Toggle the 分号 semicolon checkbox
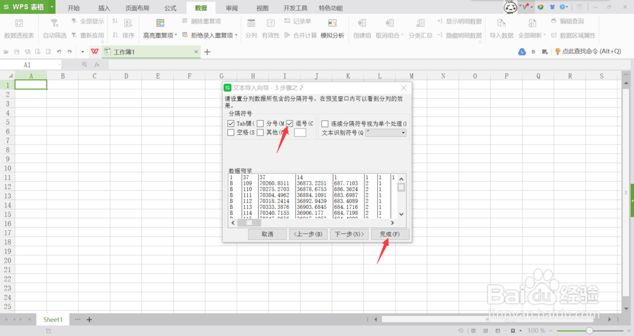This screenshot has width=634, height=336. coord(261,123)
